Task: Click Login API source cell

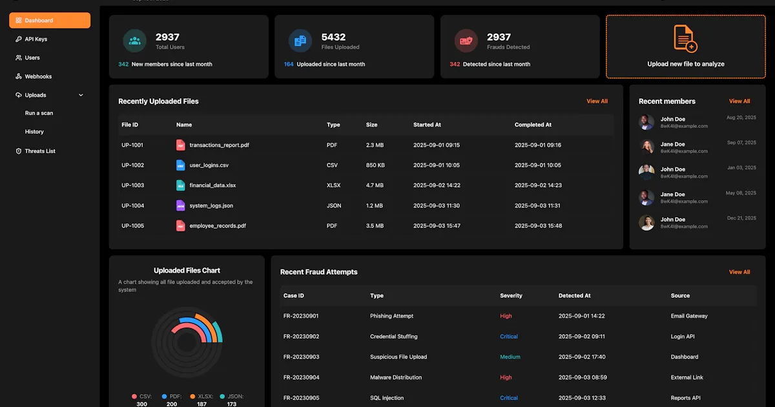Action: [683, 337]
